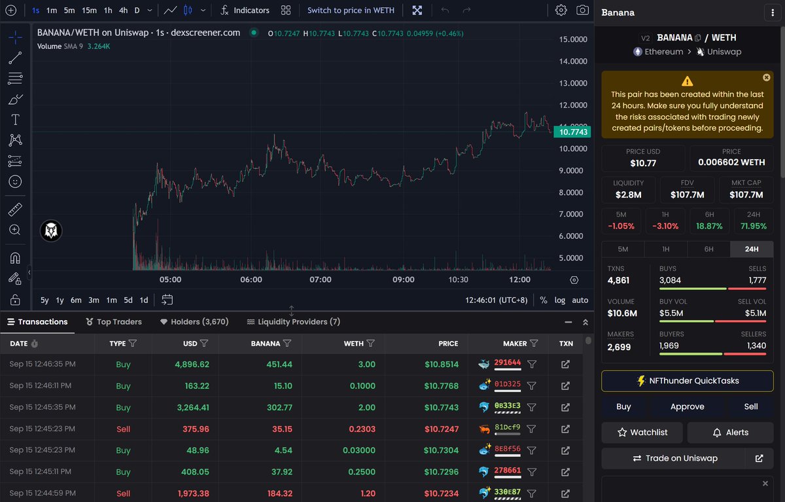Select the 5M stats tab
This screenshot has width=785, height=502.
tap(623, 249)
